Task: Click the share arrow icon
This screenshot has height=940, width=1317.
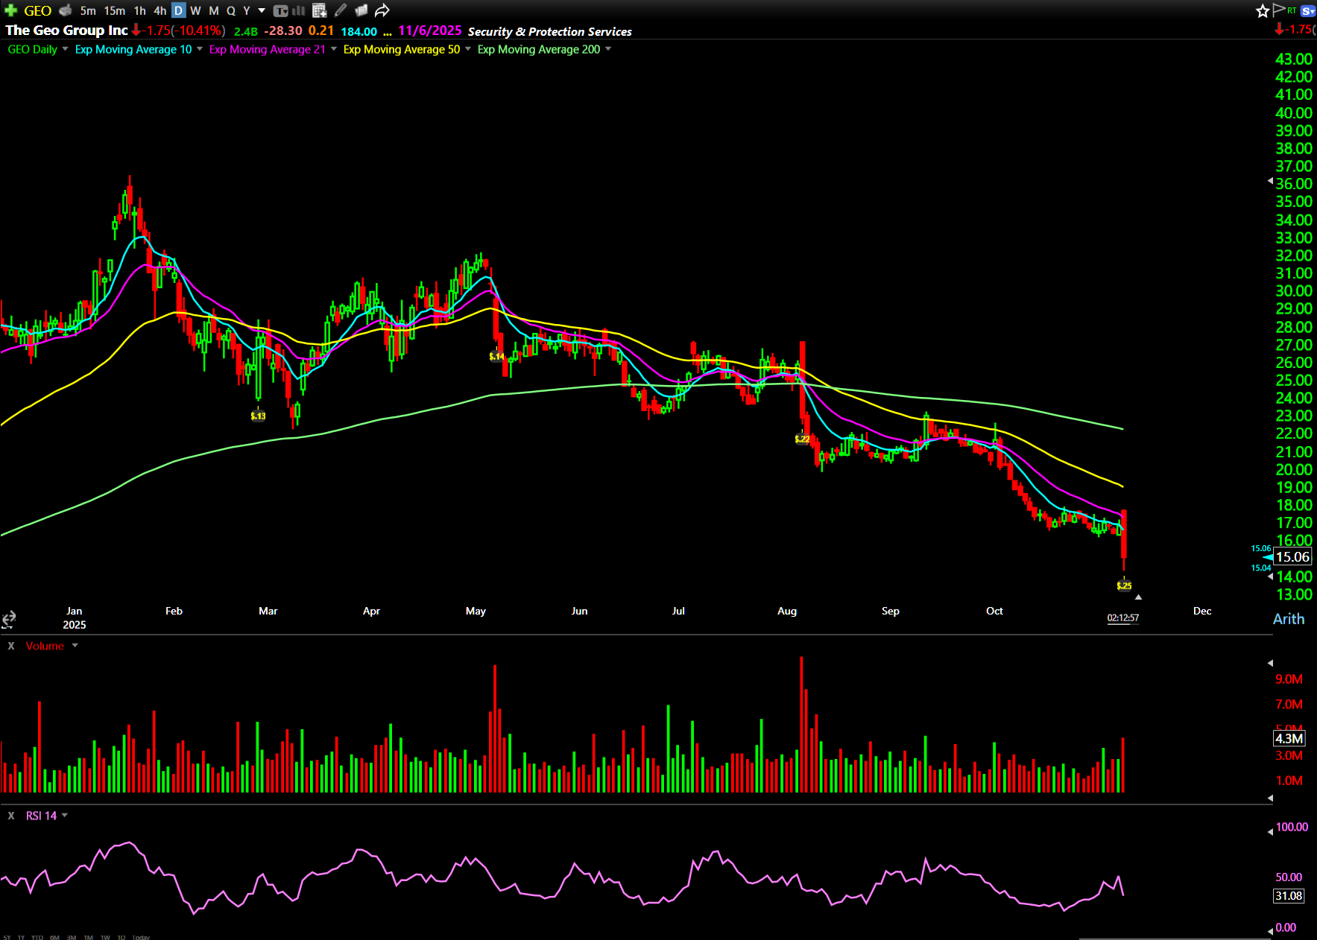Action: click(382, 10)
